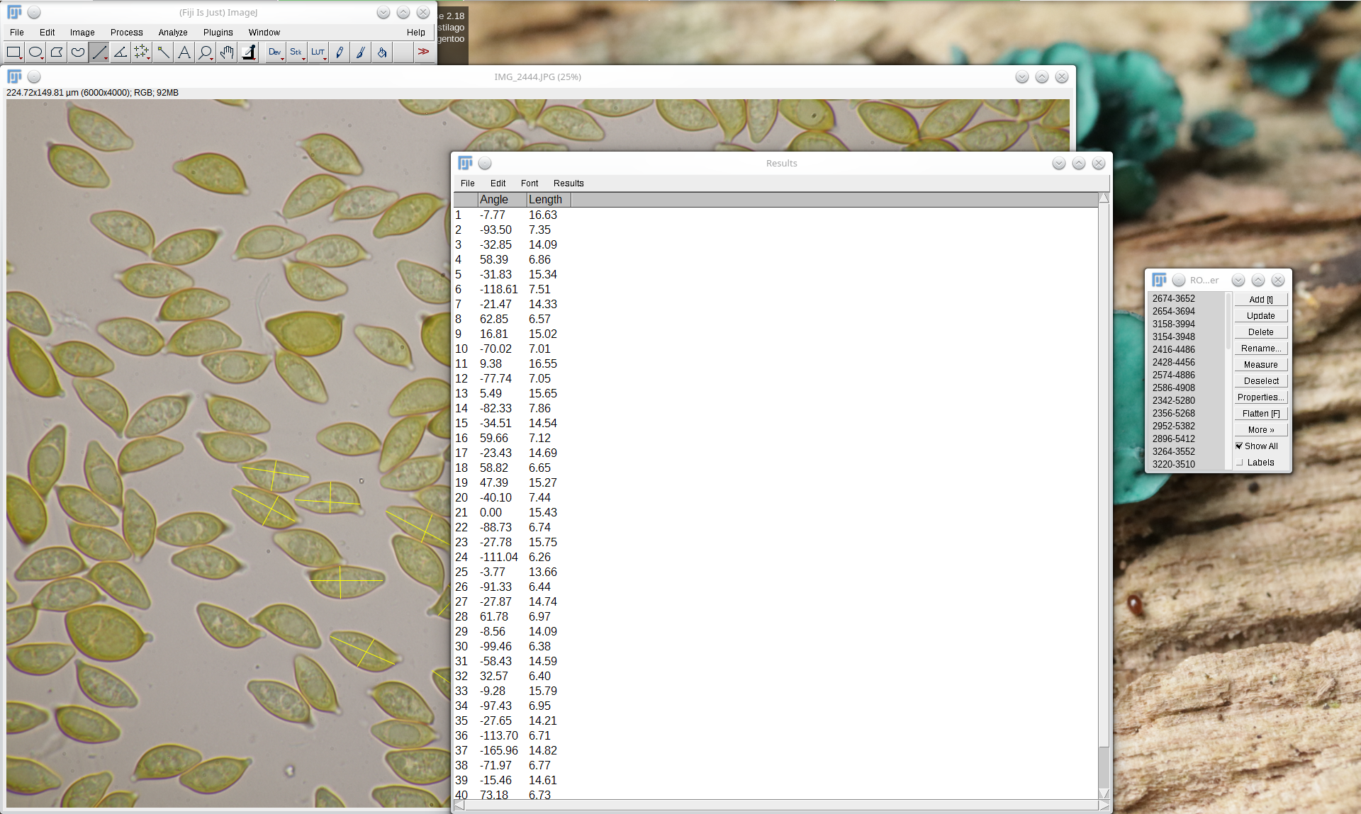Open the Results window Font menu
Screen dimensions: 1361x814
click(x=529, y=183)
